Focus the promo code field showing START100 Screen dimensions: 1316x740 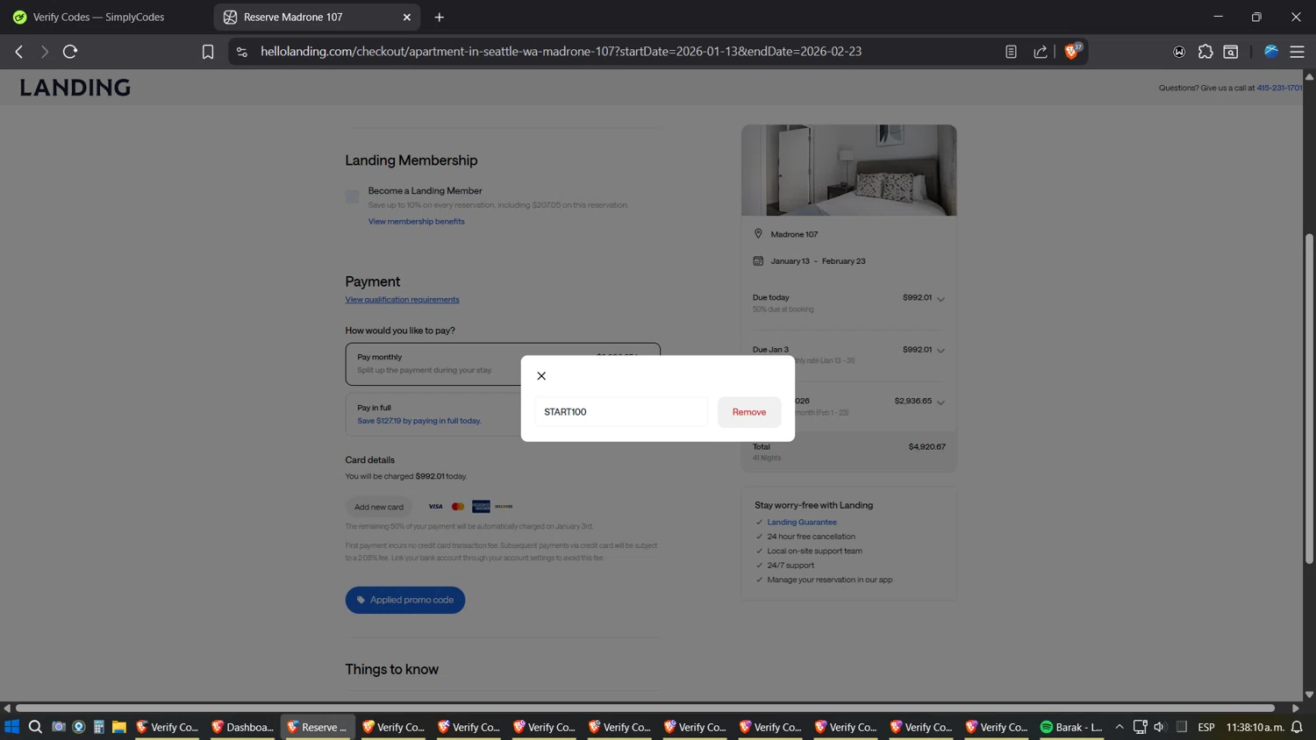click(x=621, y=412)
